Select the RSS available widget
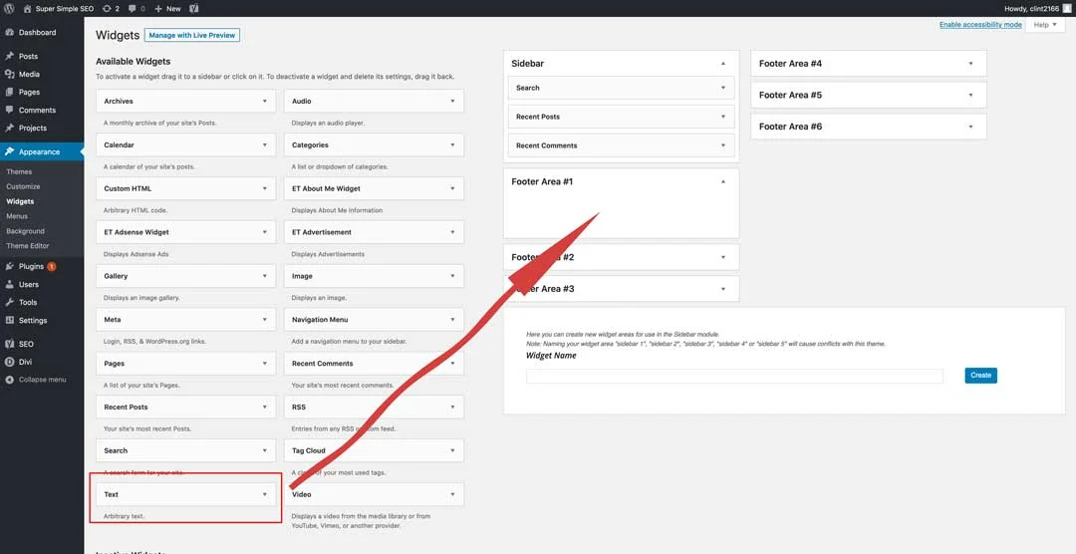 pos(374,408)
